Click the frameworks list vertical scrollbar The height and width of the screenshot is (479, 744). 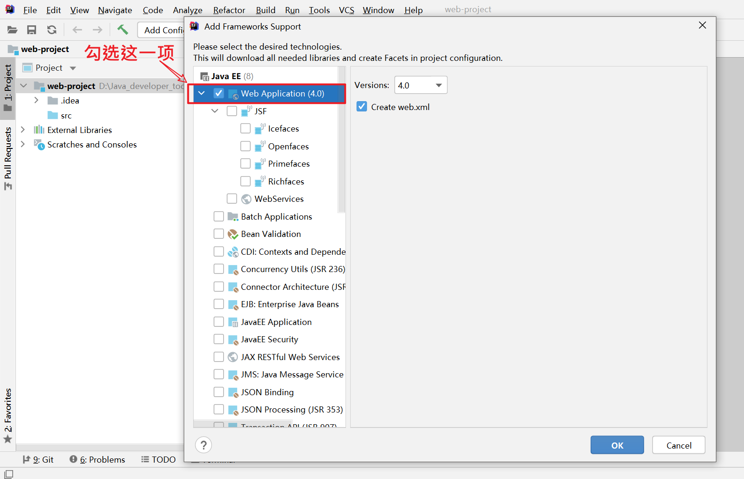coord(341,140)
